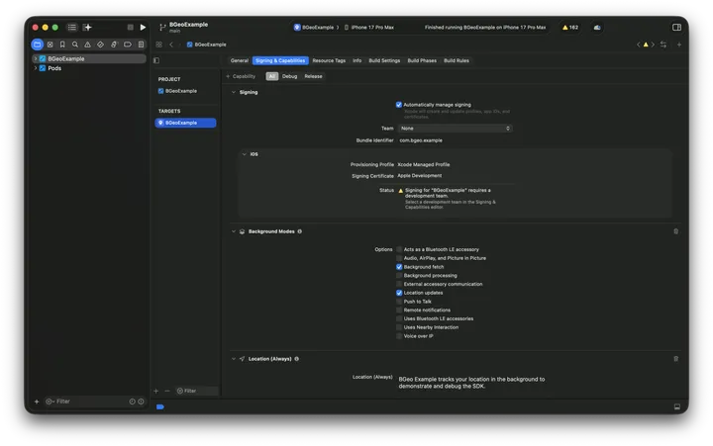The image size is (713, 446).
Task: Run the app with the Play button
Action: pyautogui.click(x=143, y=28)
